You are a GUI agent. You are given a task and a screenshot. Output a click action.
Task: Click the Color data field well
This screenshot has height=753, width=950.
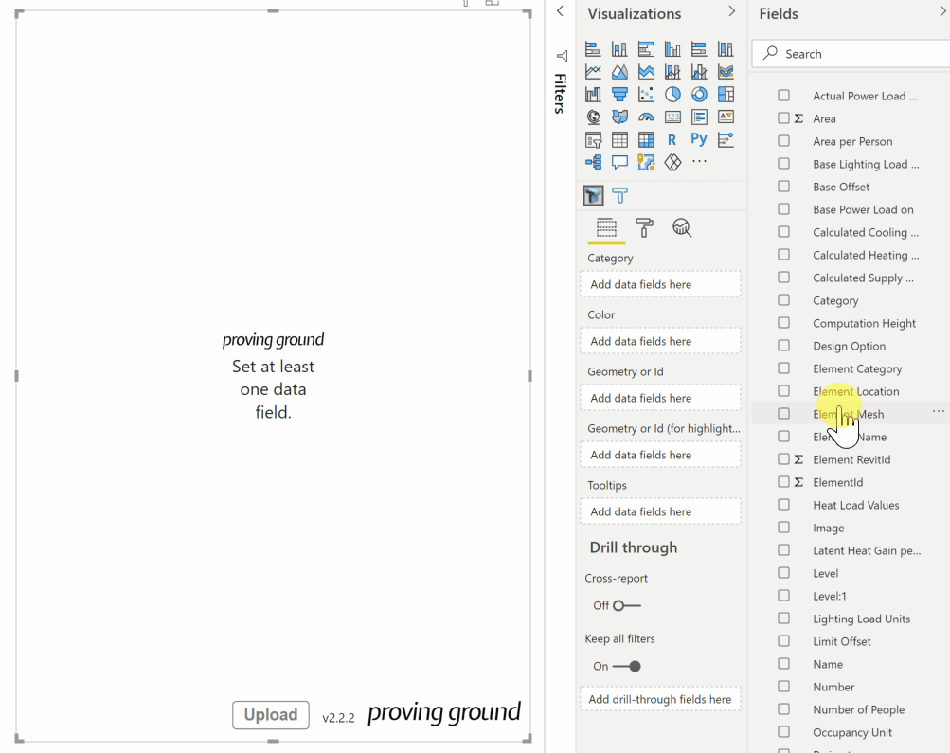pos(660,341)
